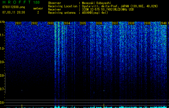Click the 0.7 frequency axis tick
Viewport: 169px width, 108px height.
[2, 89]
